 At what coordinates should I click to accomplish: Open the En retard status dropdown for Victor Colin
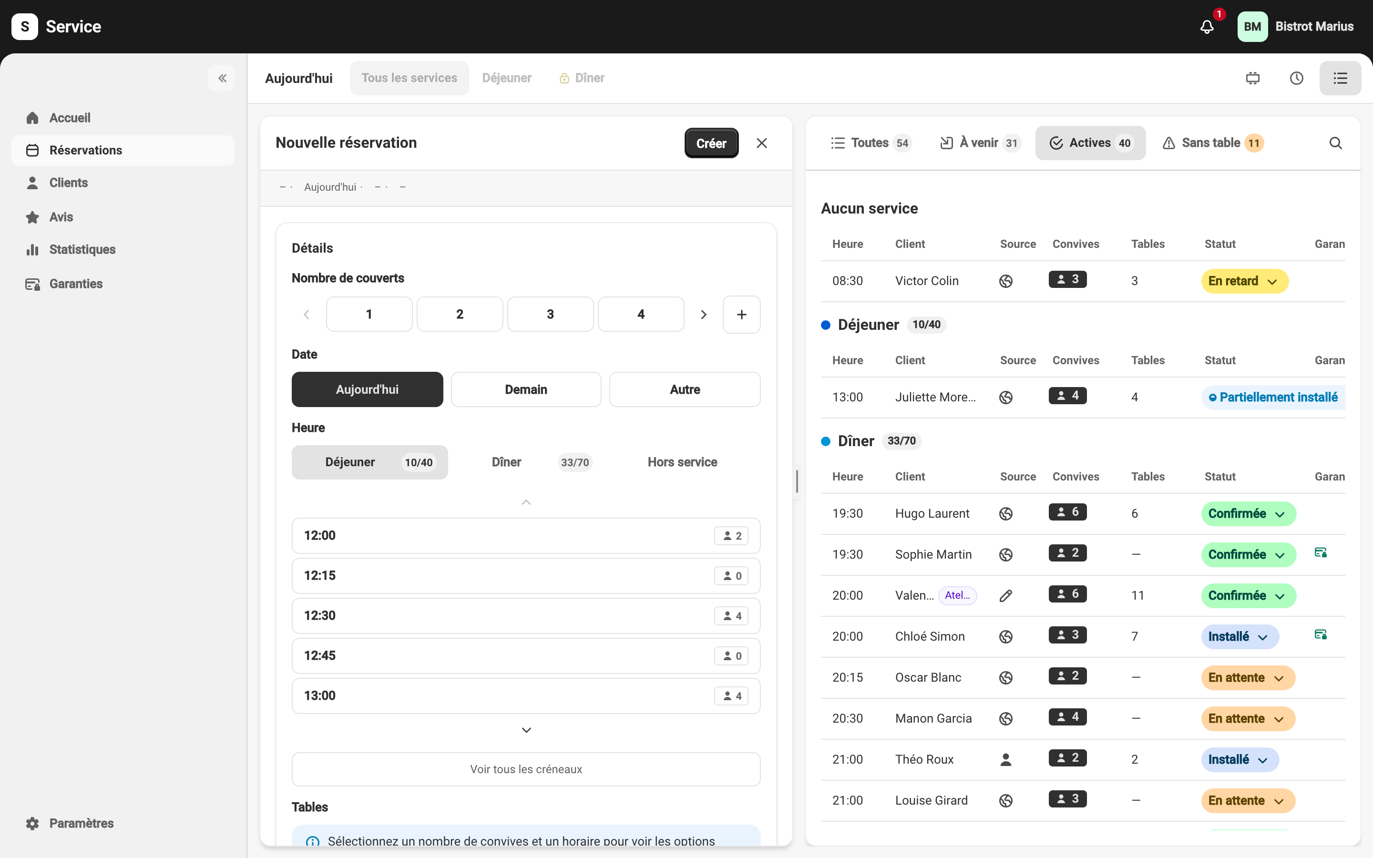point(1244,281)
